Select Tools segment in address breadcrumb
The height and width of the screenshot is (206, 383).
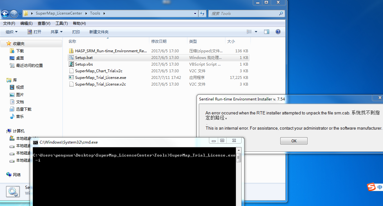pos(95,13)
